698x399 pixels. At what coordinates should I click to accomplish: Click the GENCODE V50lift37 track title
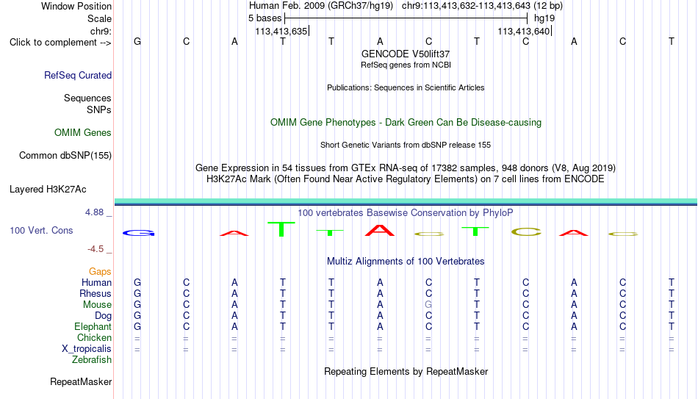406,54
